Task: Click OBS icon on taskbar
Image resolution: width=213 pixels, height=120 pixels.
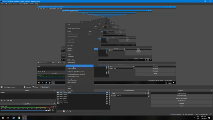Action: [x=24, y=118]
